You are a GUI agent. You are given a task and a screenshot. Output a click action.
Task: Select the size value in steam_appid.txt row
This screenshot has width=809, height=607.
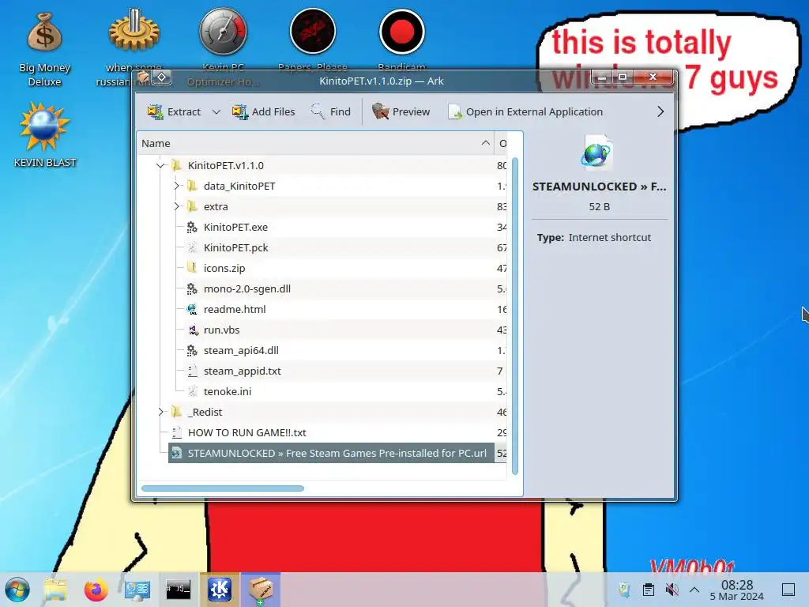(x=500, y=371)
